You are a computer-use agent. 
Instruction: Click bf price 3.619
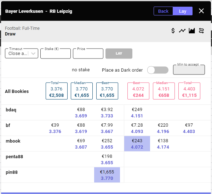point(81,132)
